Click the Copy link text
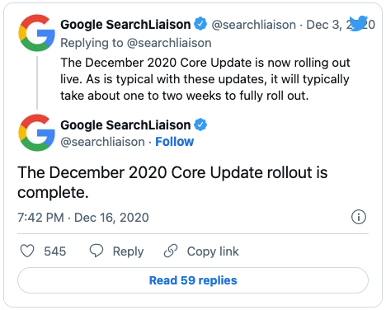Image resolution: width=386 pixels, height=310 pixels. (213, 251)
